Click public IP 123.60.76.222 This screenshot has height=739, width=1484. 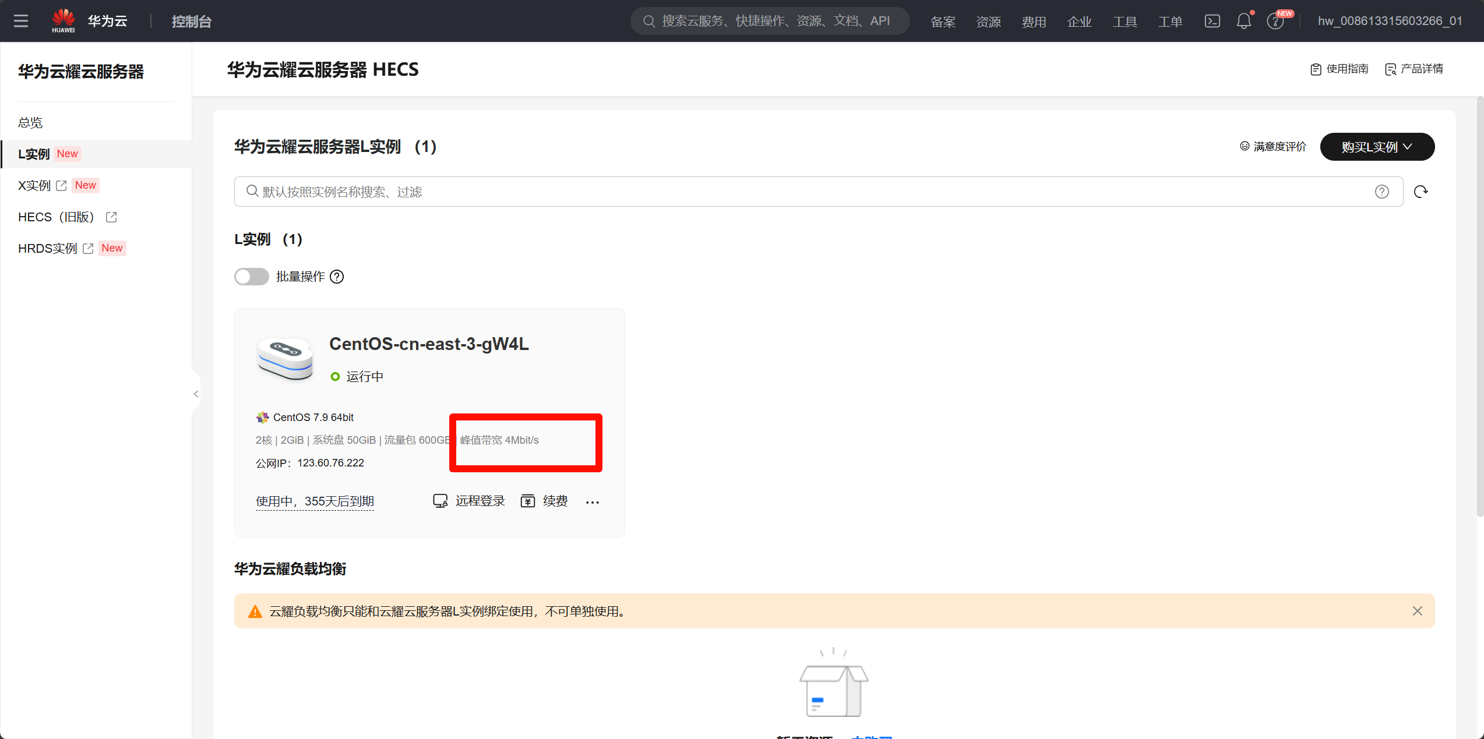(x=330, y=463)
